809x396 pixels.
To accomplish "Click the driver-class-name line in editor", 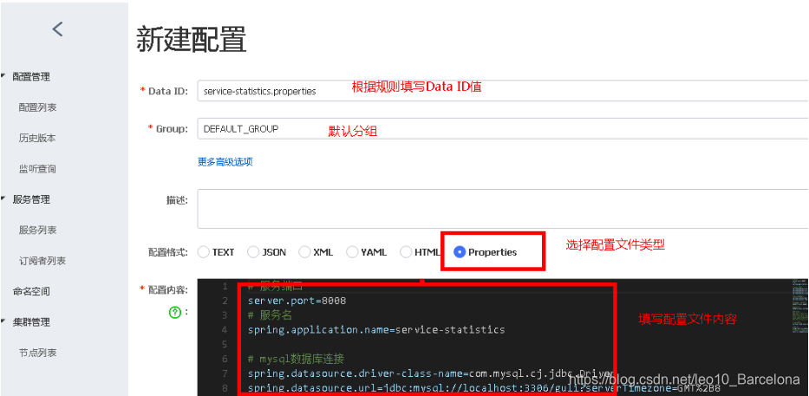I will 430,373.
